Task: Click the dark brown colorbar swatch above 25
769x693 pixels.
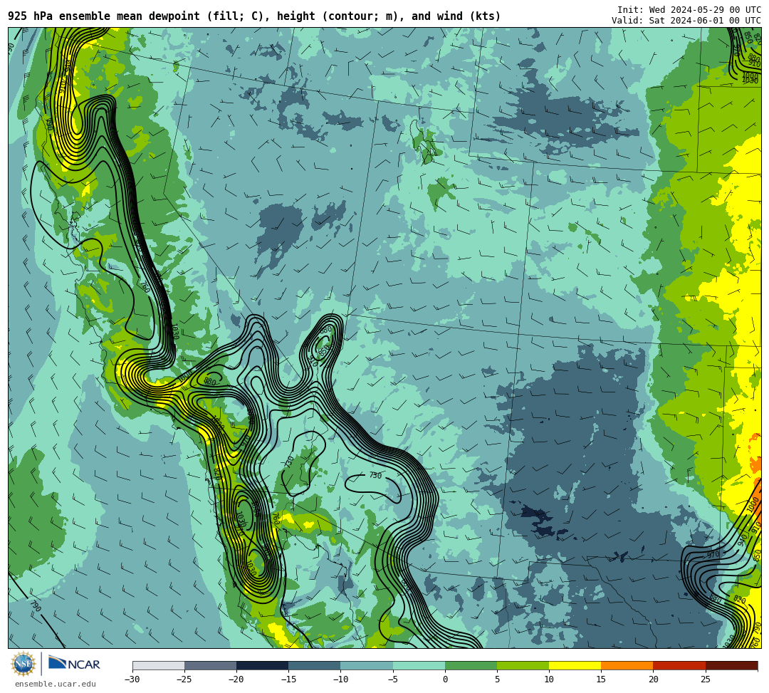Action: coord(731,665)
